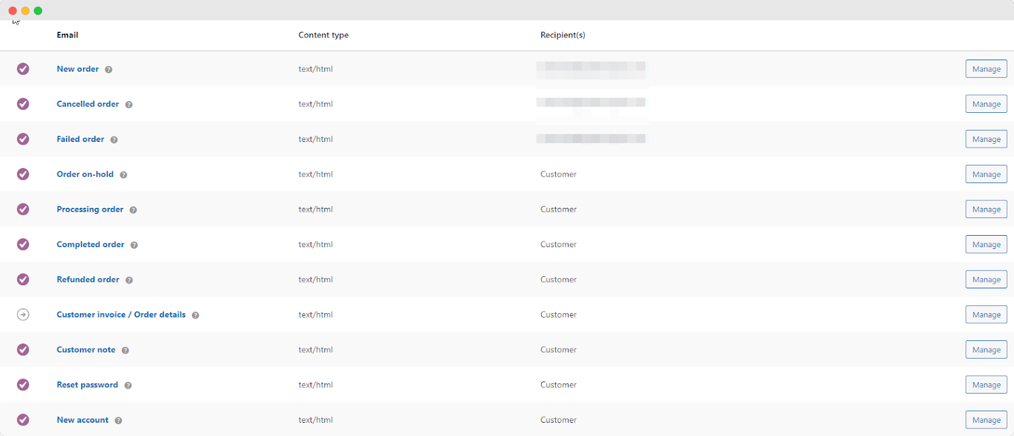Maximize the window with the green button
1014x436 pixels.
coord(38,11)
